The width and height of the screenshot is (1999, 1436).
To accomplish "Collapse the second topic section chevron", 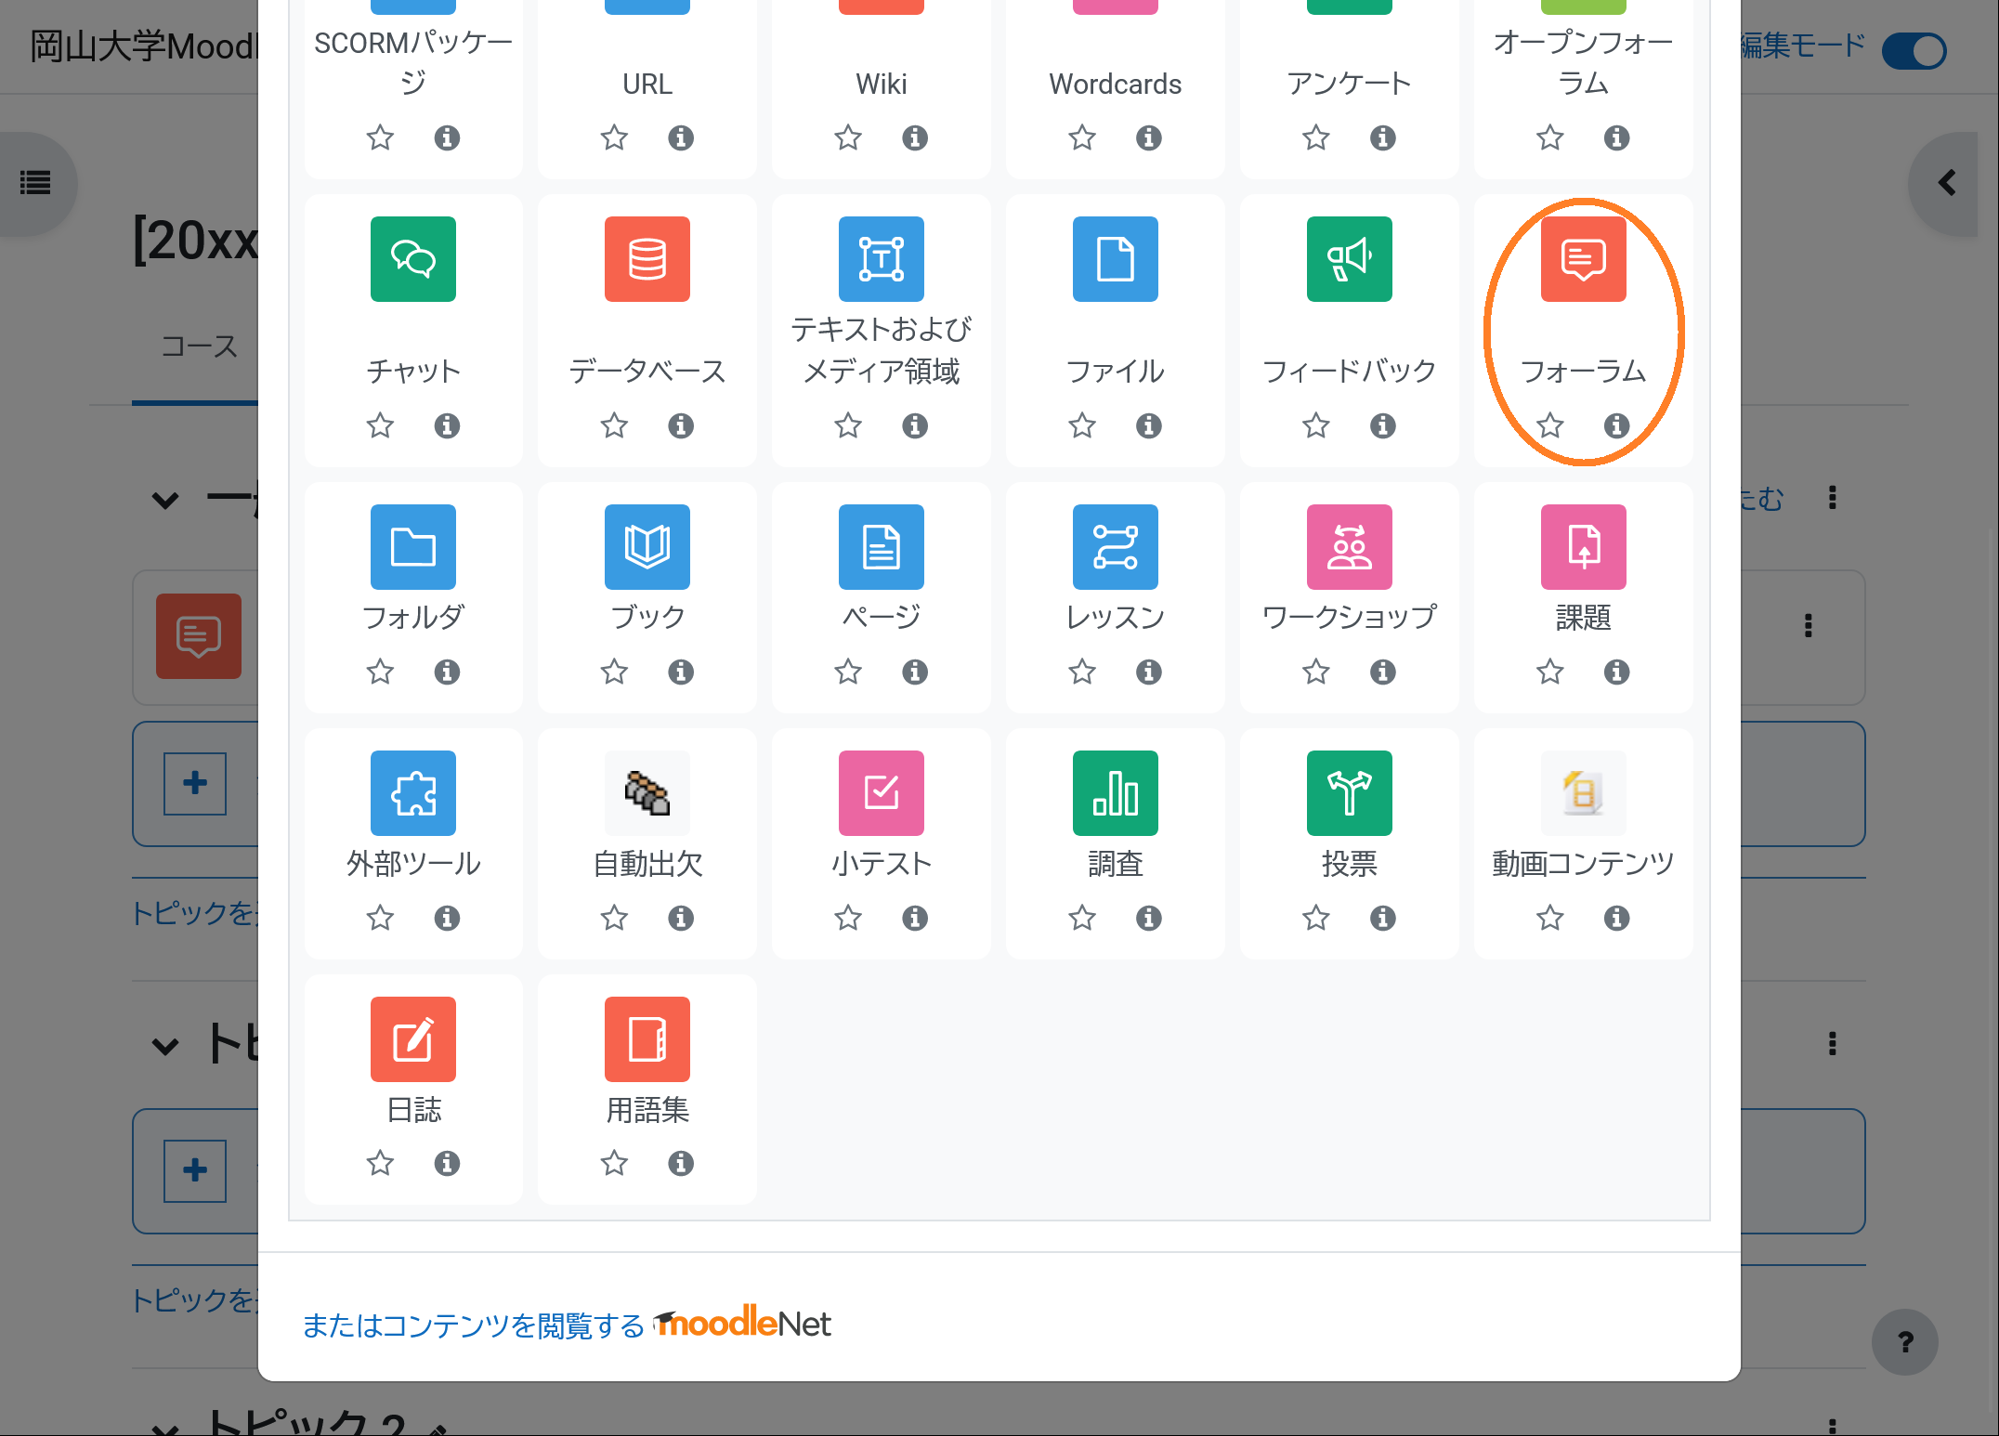I will click(x=165, y=1047).
